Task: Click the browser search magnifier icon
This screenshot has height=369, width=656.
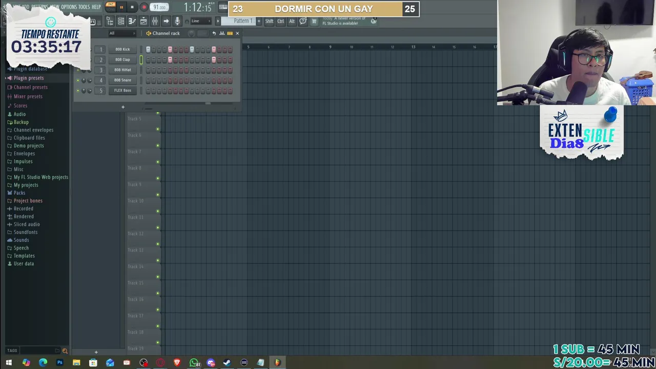Action: point(65,351)
